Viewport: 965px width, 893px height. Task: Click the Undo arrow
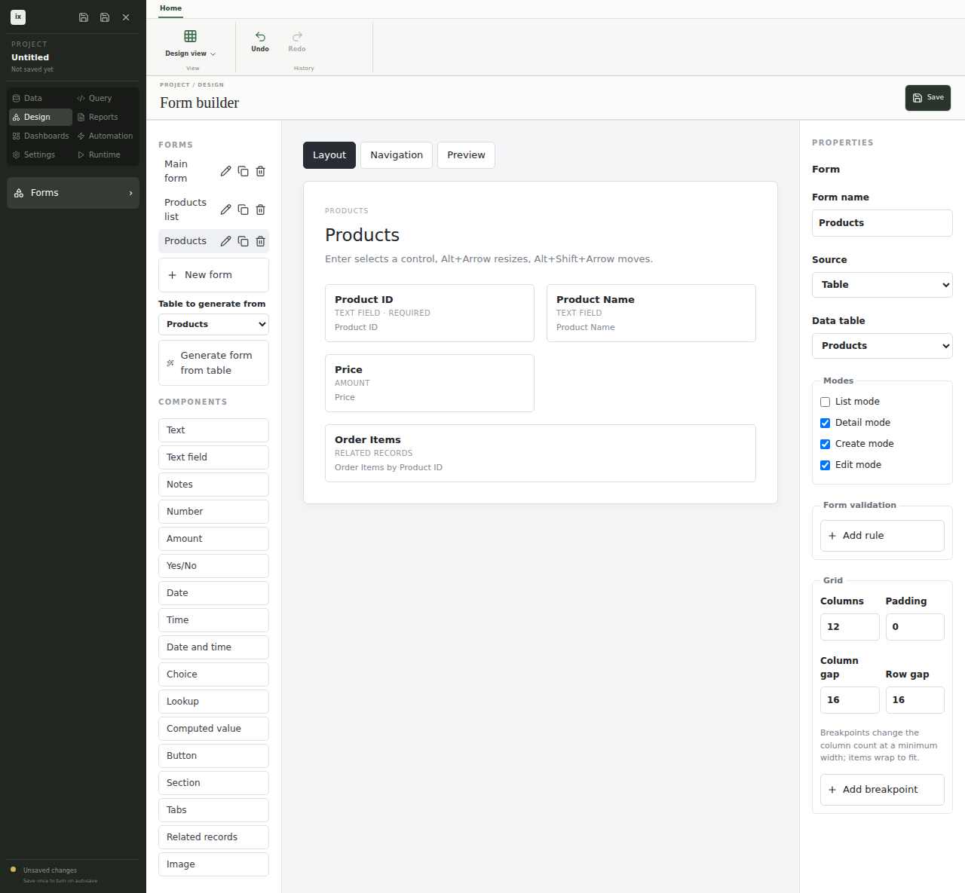[x=260, y=36]
